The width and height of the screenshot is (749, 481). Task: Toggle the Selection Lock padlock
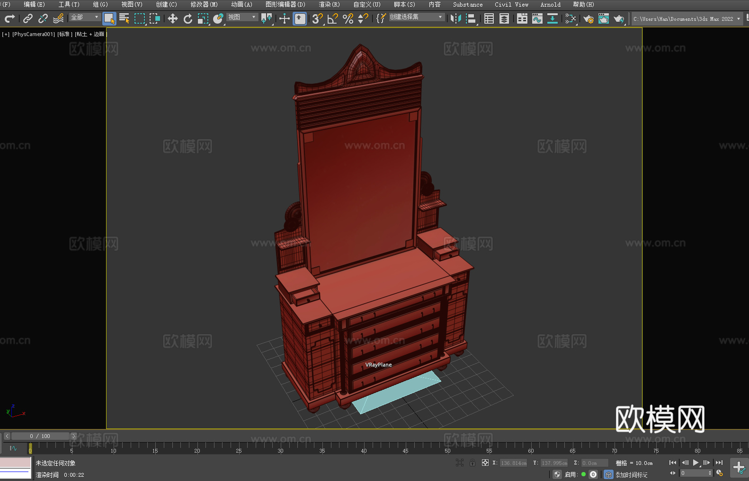pyautogui.click(x=473, y=463)
